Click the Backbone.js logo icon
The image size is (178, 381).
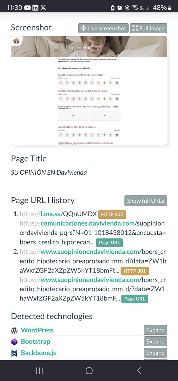tap(14, 353)
